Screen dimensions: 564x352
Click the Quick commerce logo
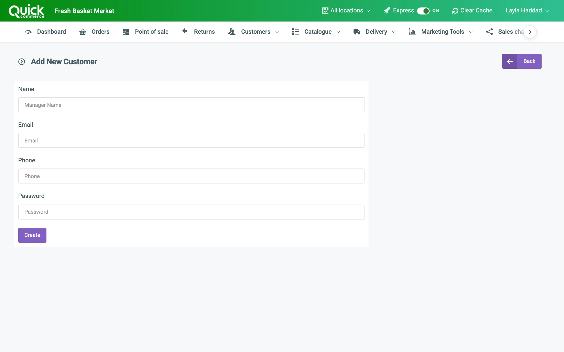tap(27, 11)
